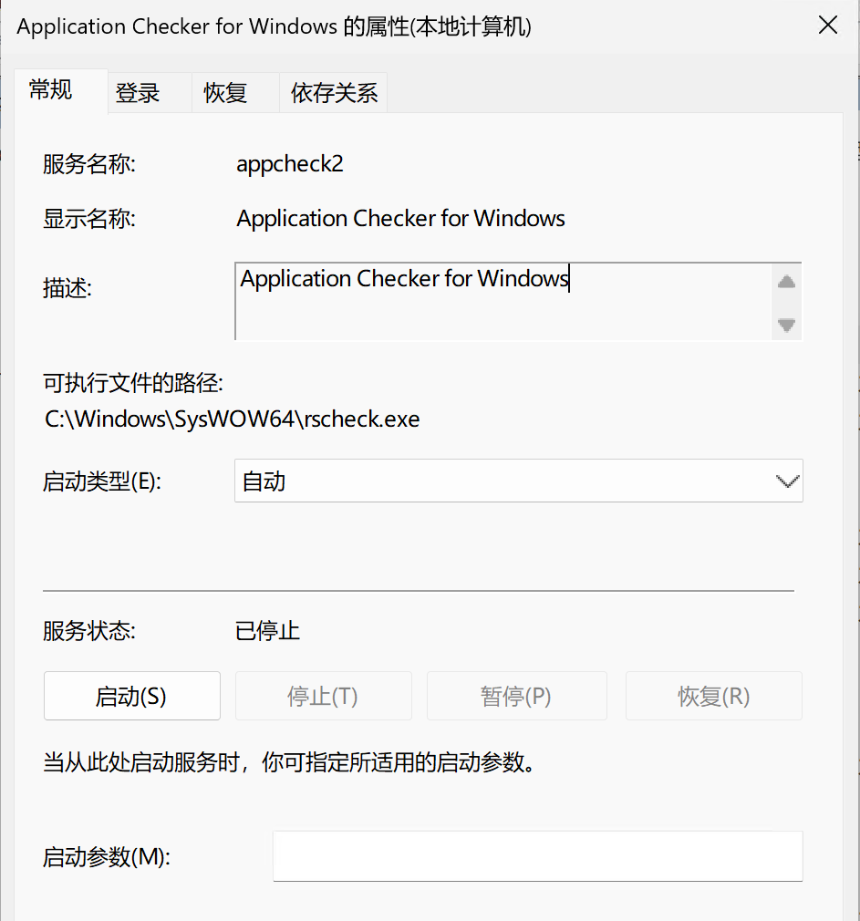Open the 恢复 tab
Viewport: 860px width, 921px height.
coord(225,92)
